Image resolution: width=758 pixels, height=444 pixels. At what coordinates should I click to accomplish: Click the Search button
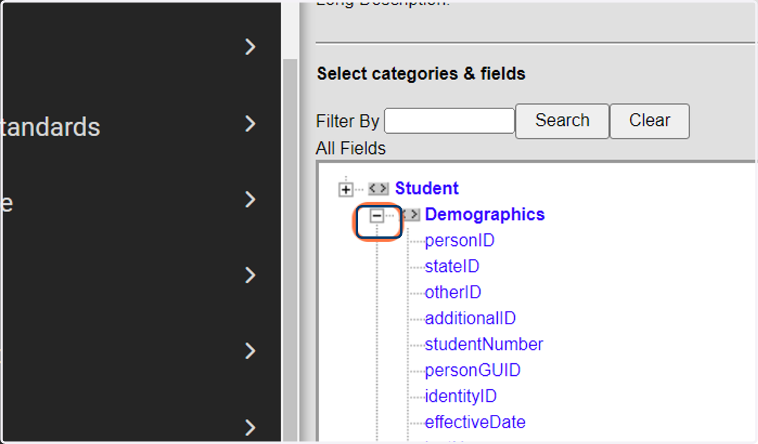pos(562,121)
